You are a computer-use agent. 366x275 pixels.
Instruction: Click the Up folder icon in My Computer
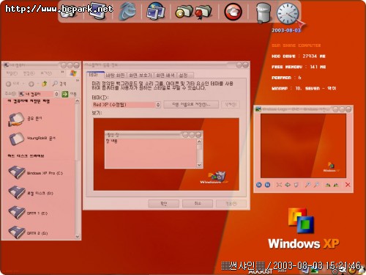45,84
